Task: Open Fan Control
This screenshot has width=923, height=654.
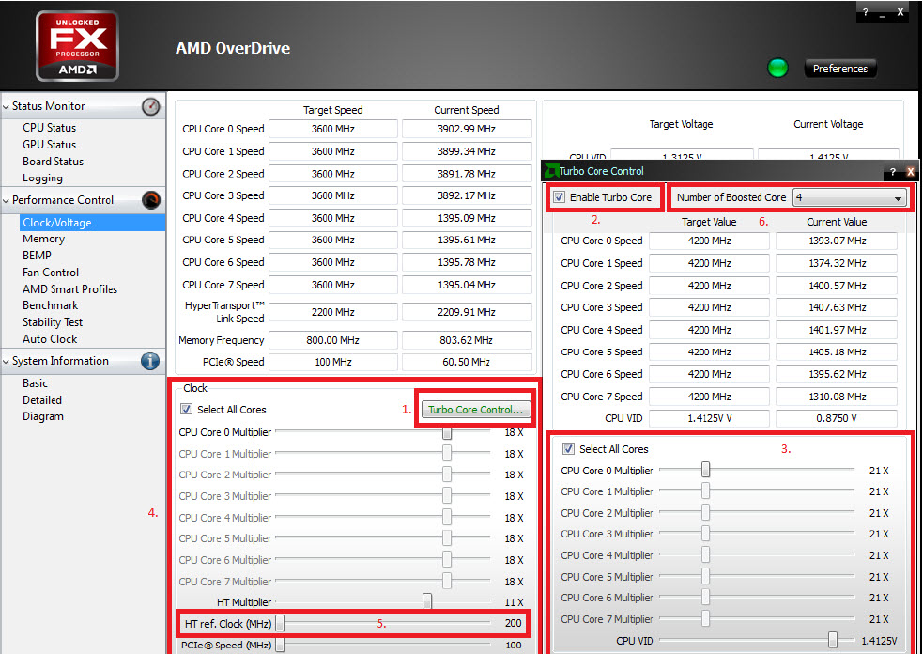Action: [51, 272]
